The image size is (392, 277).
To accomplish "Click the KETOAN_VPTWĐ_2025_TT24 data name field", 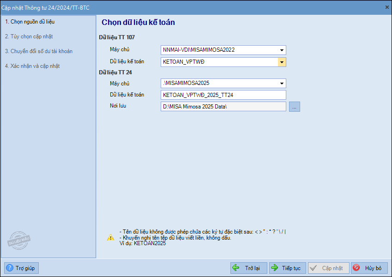I will coord(223,95).
